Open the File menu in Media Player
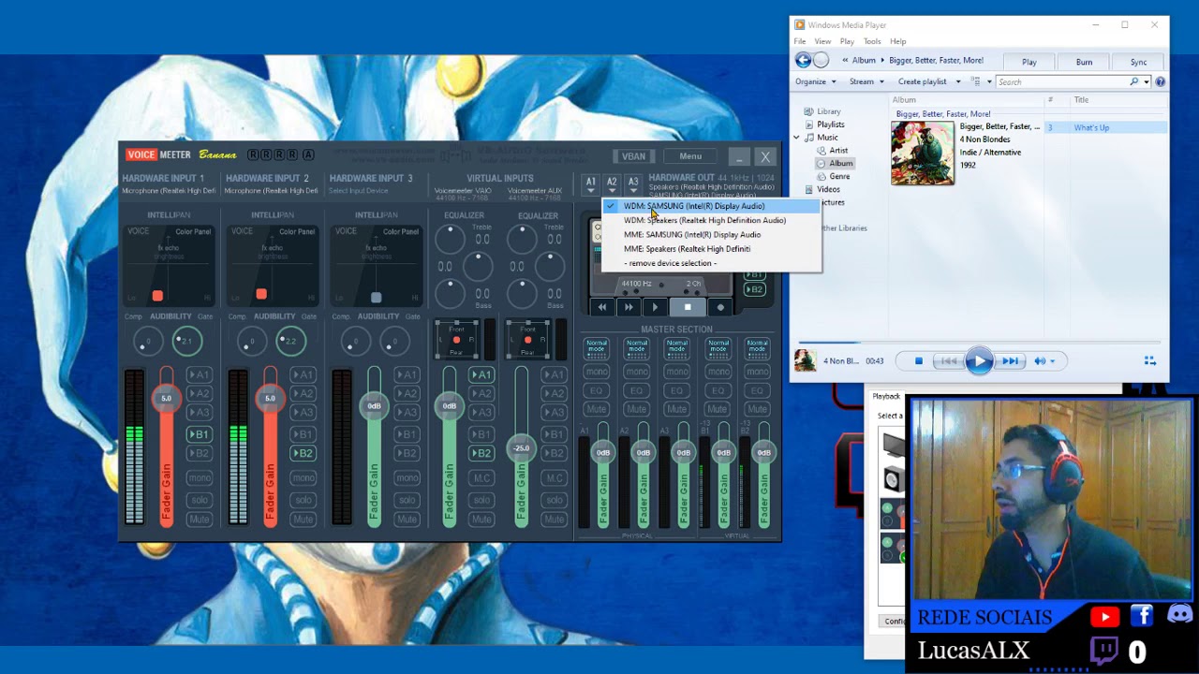 pyautogui.click(x=800, y=41)
